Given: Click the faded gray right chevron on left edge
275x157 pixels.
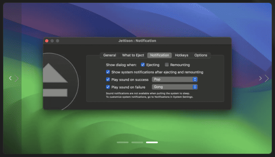Looking at the screenshot, I should point(17,78).
